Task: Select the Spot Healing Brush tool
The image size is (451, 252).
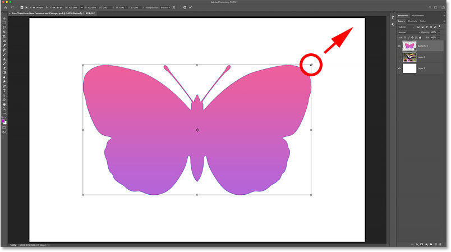Action: 4,50
